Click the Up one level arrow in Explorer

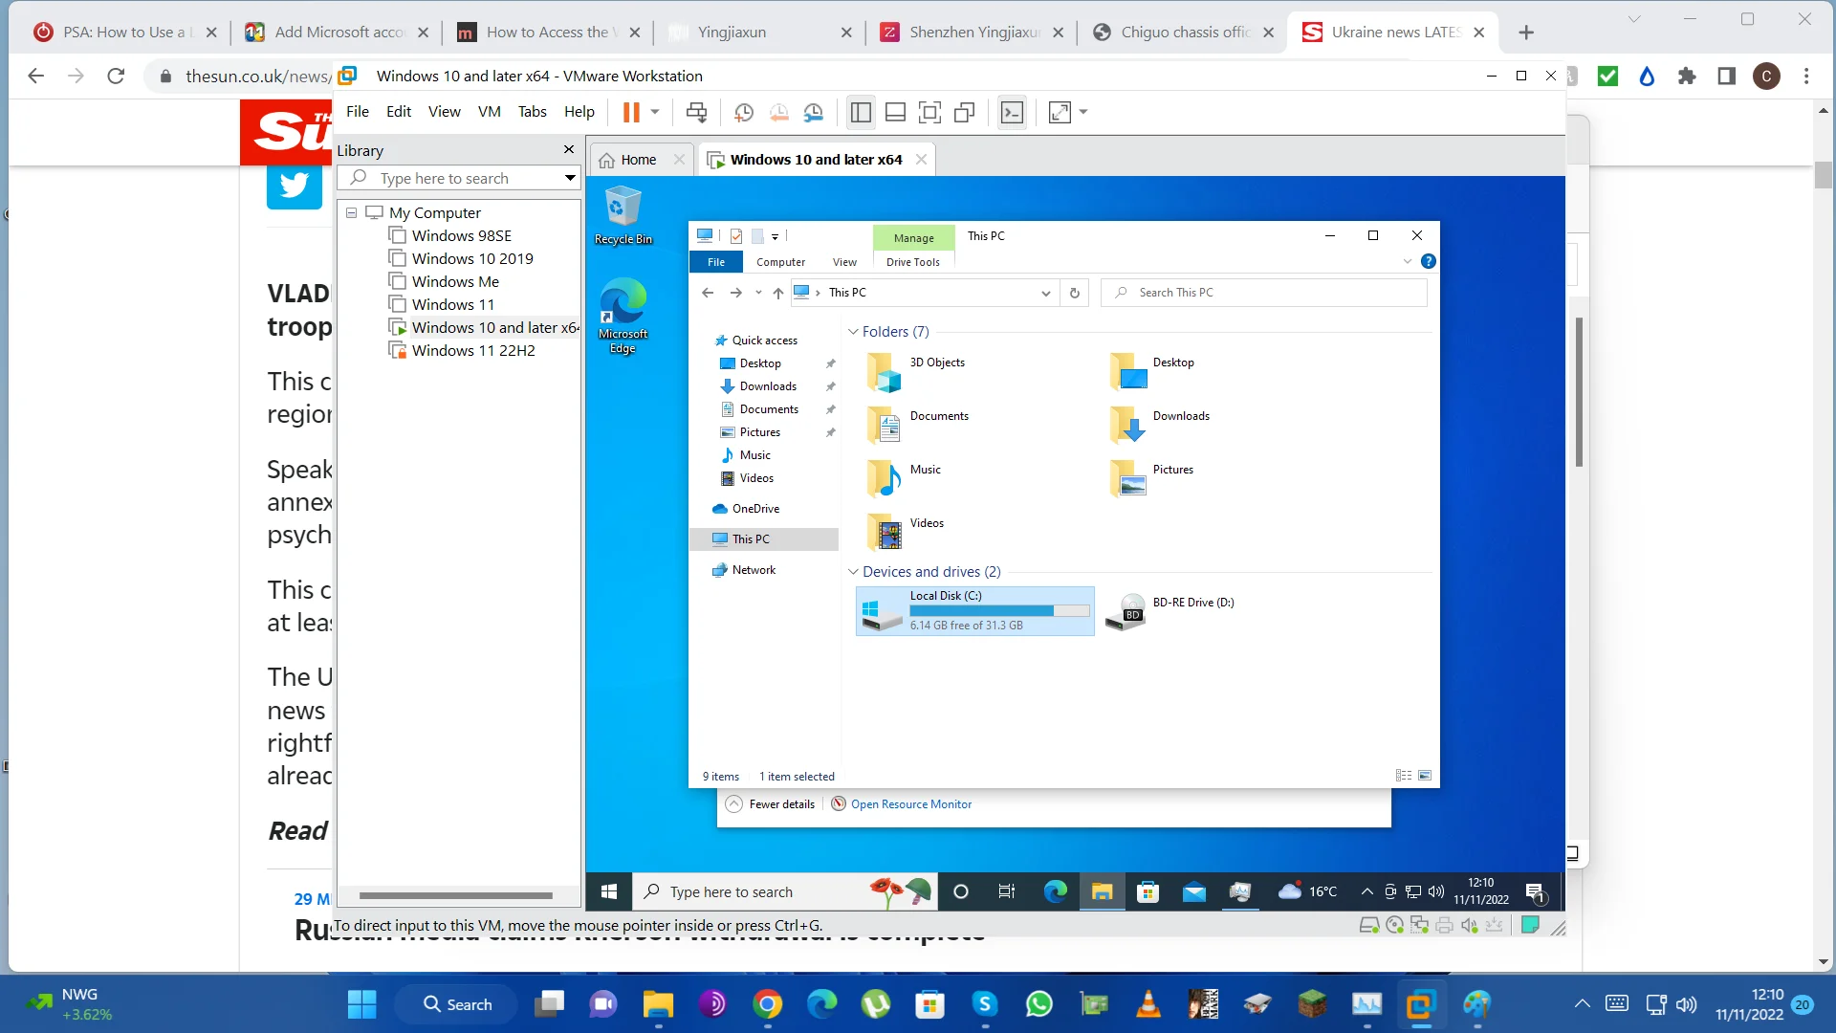[778, 293]
